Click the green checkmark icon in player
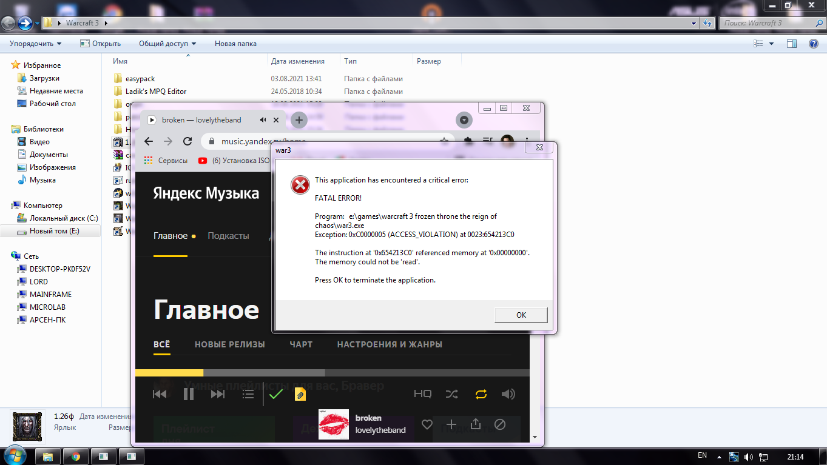Image resolution: width=827 pixels, height=465 pixels. pos(276,395)
